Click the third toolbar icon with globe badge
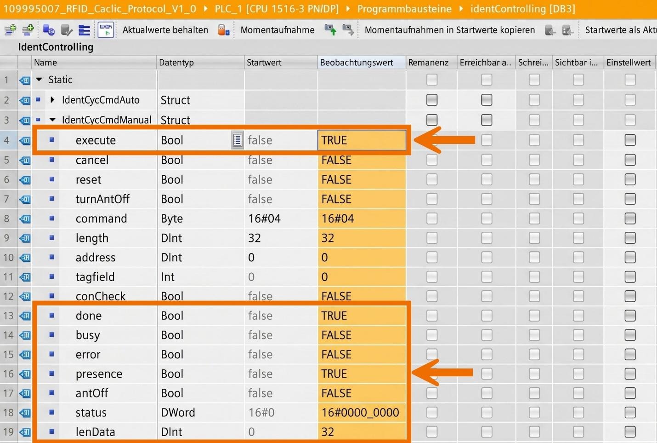Image resolution: width=657 pixels, height=443 pixels. 49,30
